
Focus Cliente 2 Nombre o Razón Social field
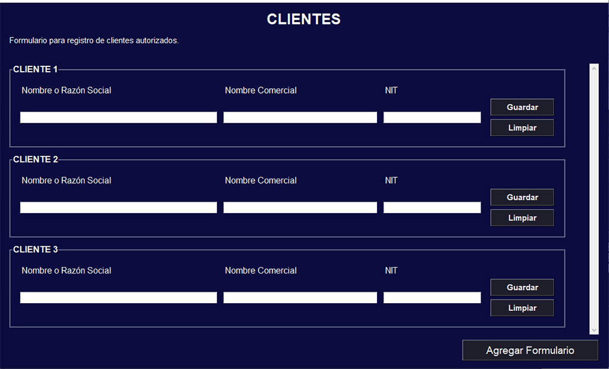(x=118, y=208)
